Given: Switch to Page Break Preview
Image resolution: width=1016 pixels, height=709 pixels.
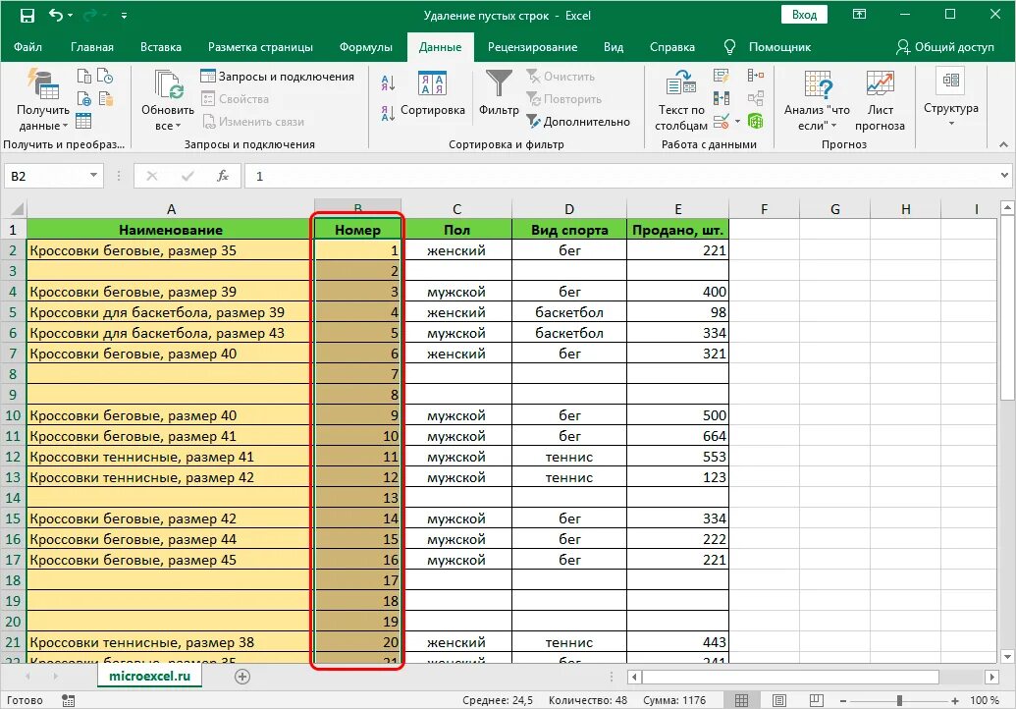Looking at the screenshot, I should click(x=817, y=700).
